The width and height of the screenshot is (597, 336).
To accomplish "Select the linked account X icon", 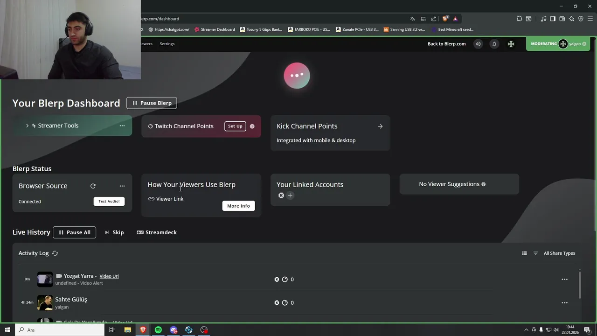I will point(281,196).
